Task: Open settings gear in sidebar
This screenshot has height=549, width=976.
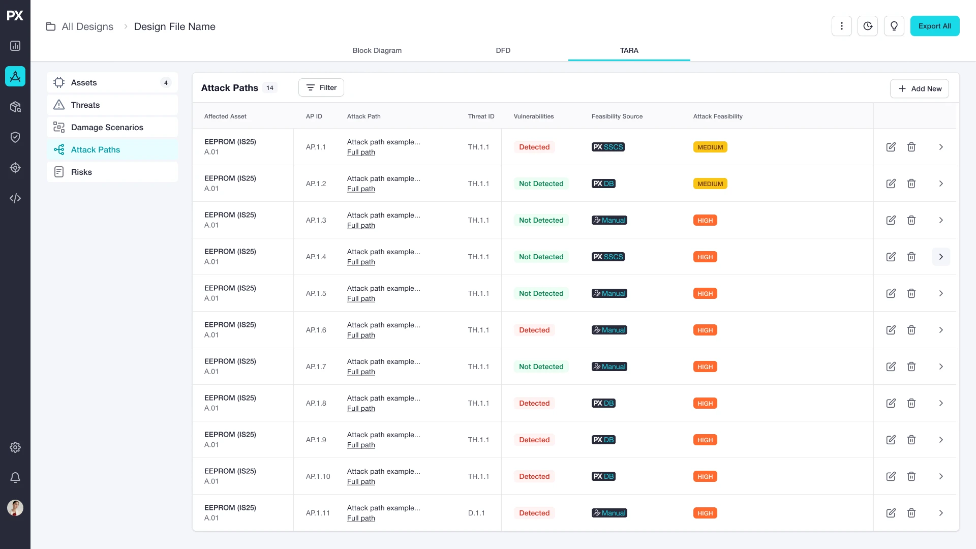Action: [15, 447]
